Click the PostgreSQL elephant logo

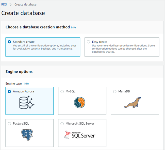(27, 134)
